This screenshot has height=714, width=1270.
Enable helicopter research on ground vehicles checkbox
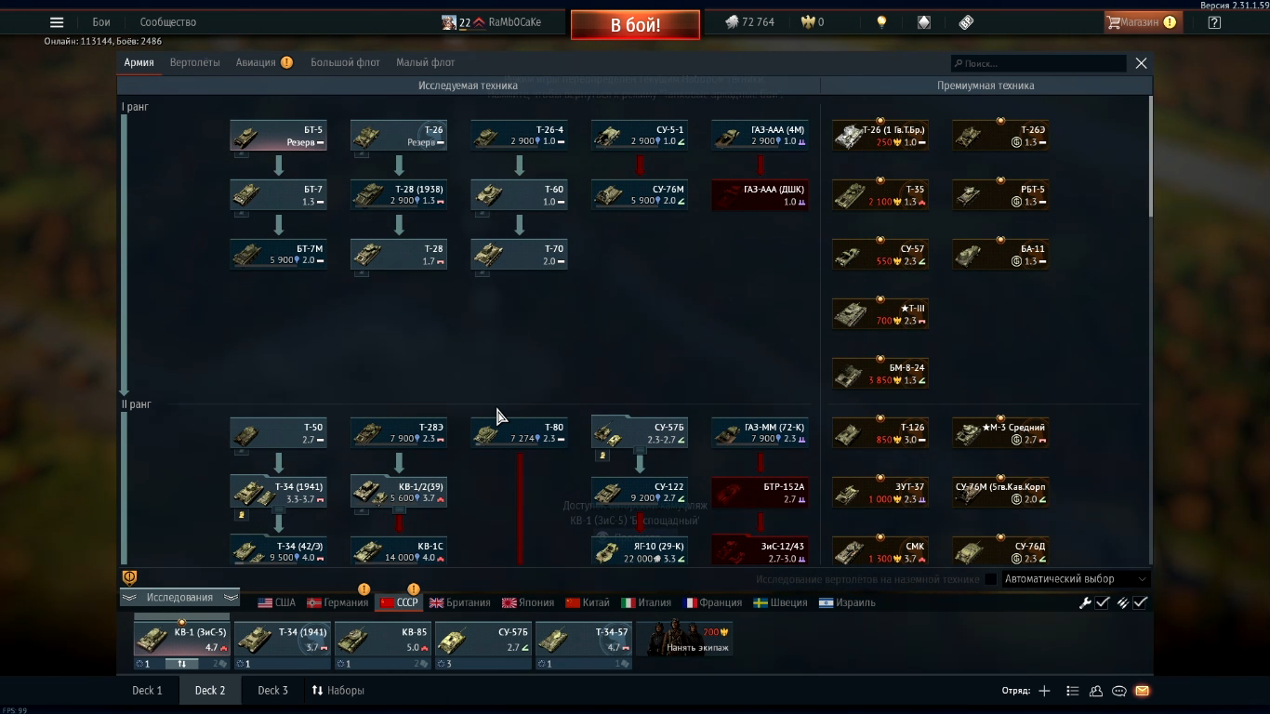pyautogui.click(x=990, y=579)
